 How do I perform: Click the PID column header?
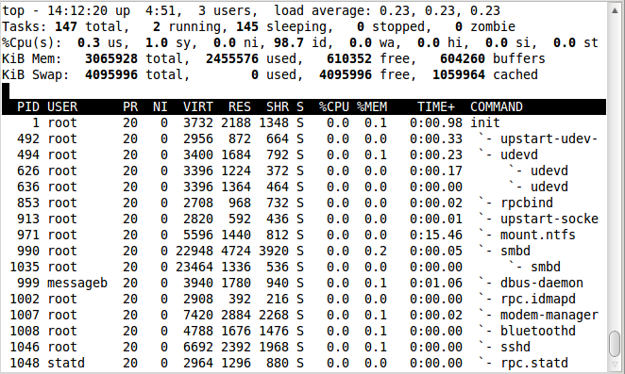(28, 107)
